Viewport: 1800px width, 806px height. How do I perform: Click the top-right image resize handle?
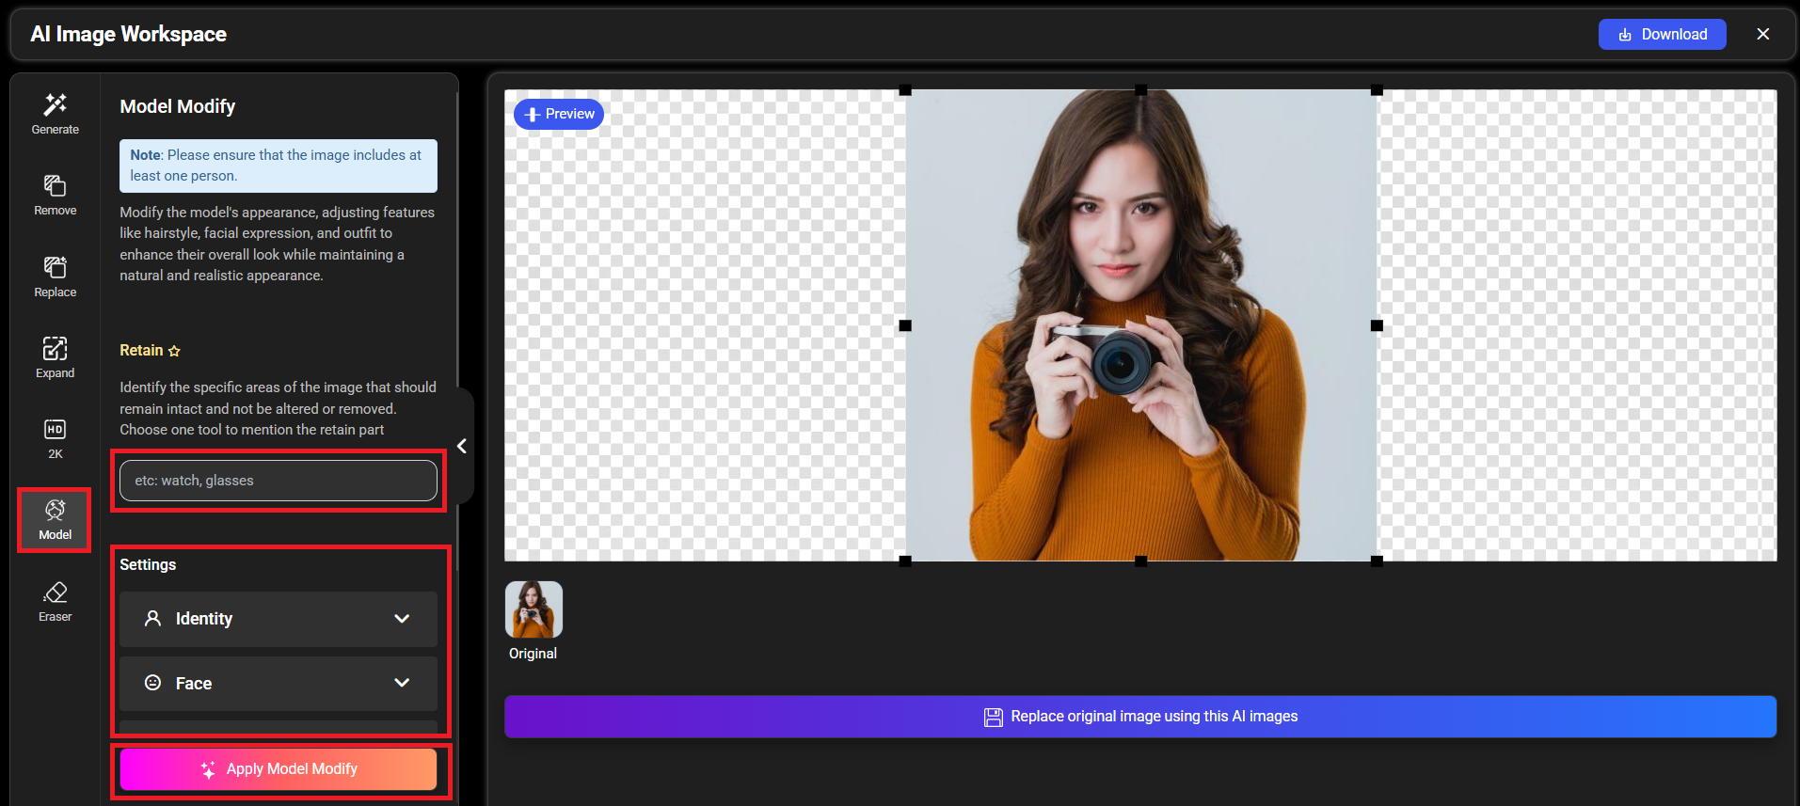coord(1377,90)
